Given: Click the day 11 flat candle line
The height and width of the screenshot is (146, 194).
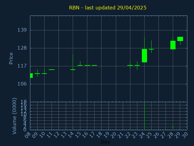Looking at the screenshot, I should [52, 70].
